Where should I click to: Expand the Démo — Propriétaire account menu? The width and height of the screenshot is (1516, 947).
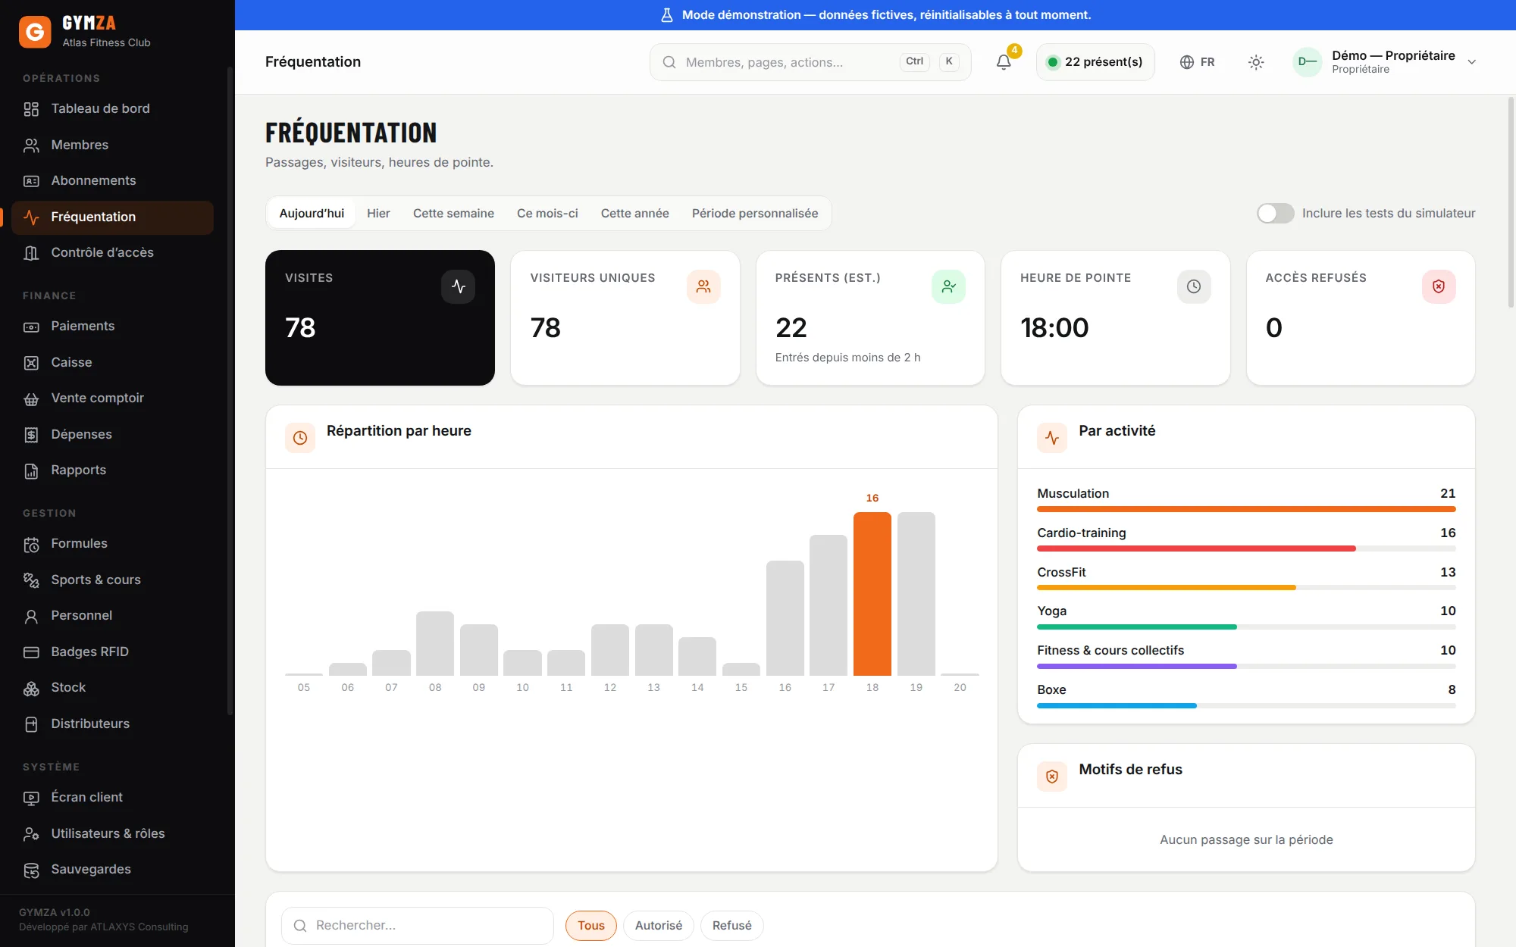pos(1386,62)
